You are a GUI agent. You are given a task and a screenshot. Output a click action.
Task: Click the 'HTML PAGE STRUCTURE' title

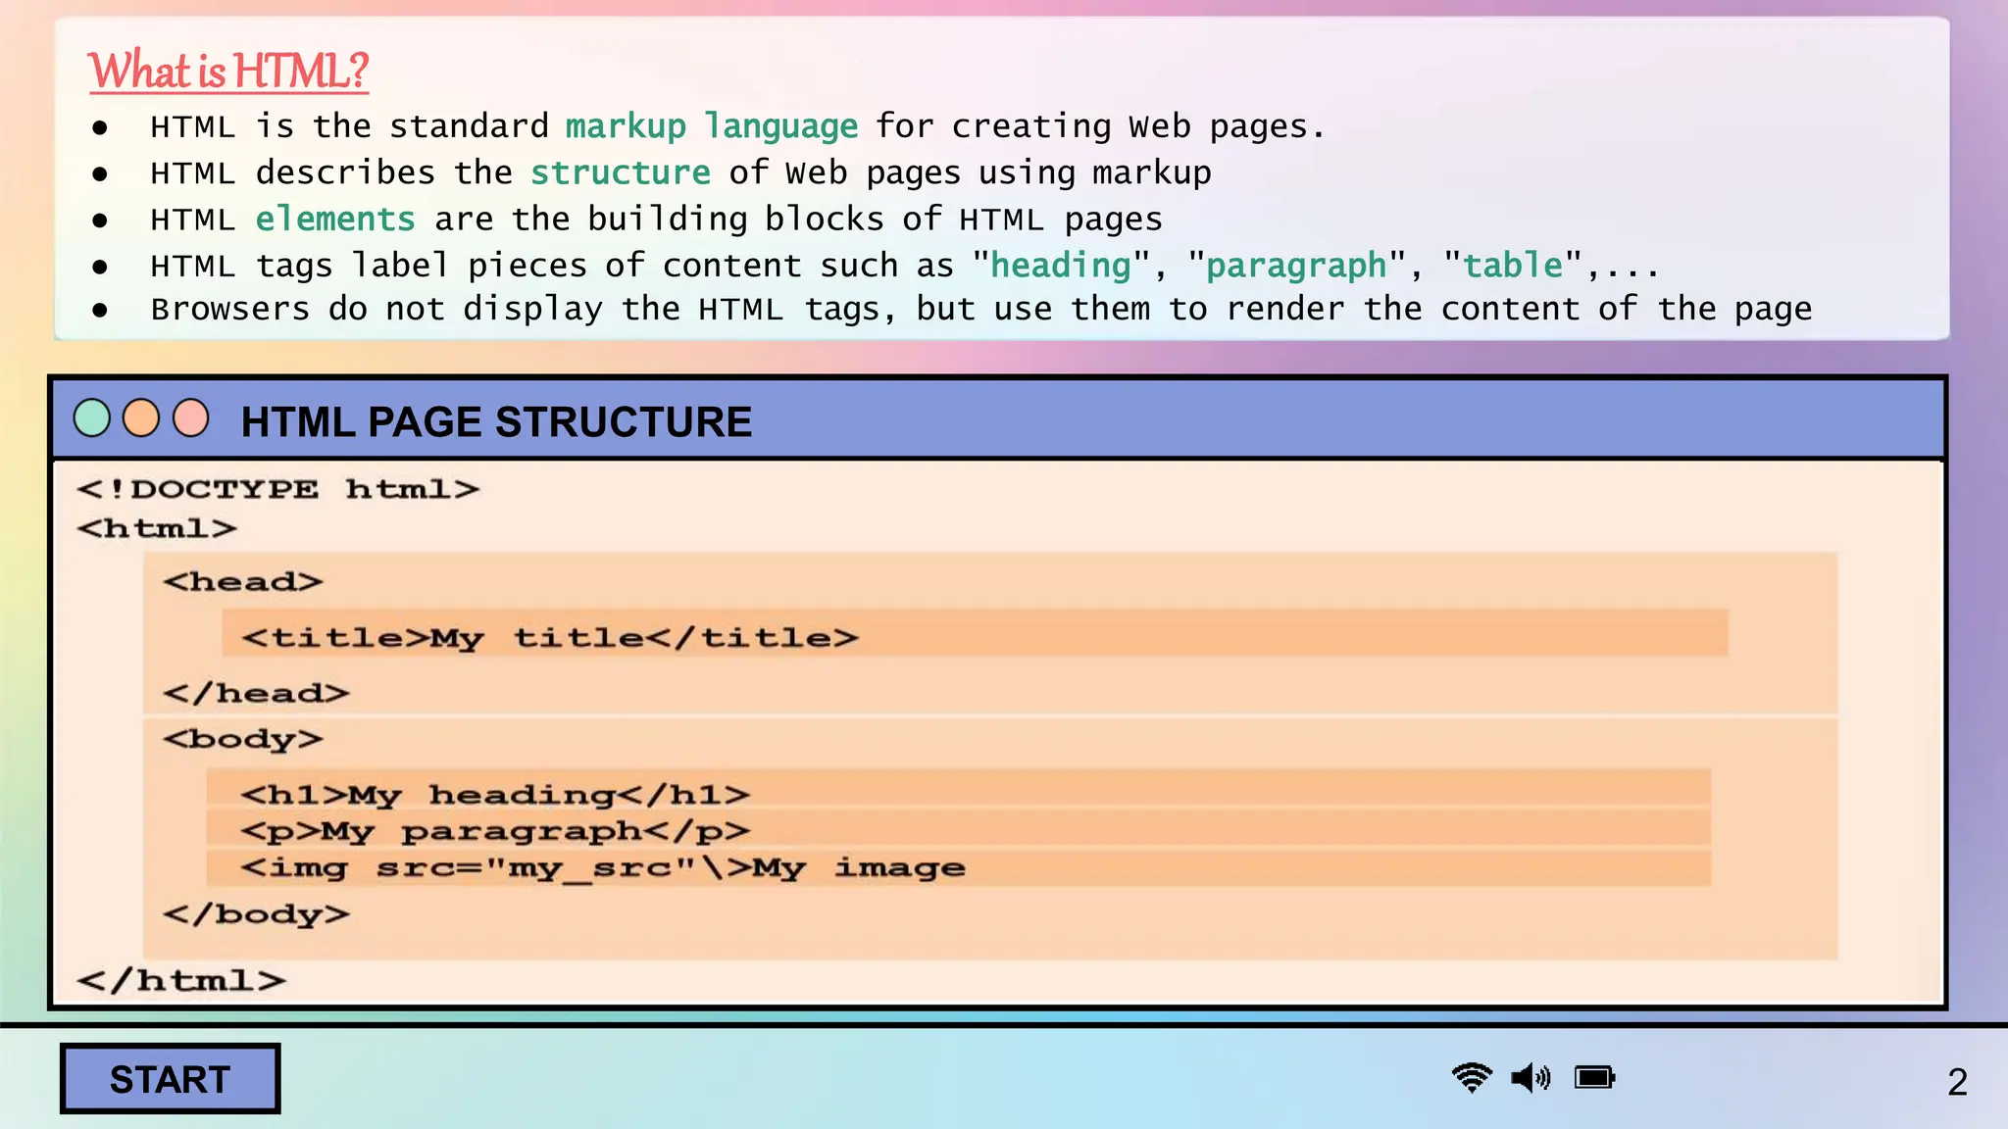pos(496,422)
